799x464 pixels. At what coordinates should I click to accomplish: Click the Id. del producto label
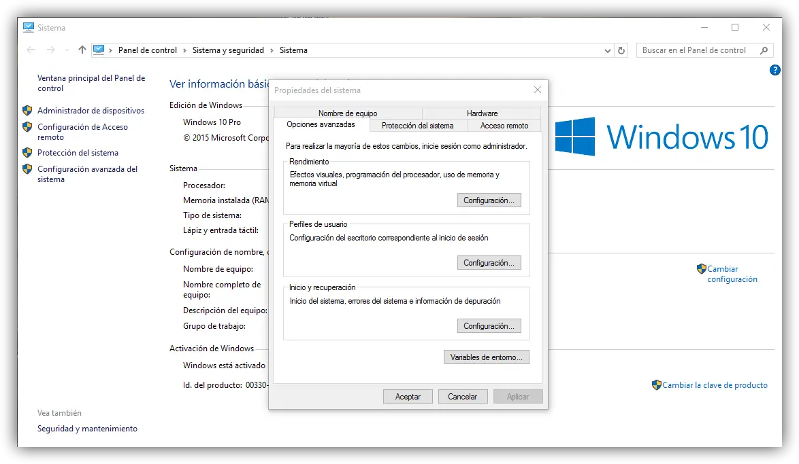(x=212, y=385)
